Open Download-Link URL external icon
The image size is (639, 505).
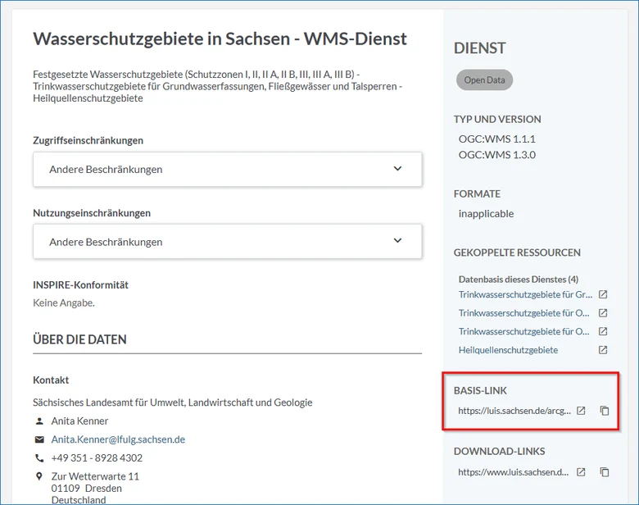581,472
